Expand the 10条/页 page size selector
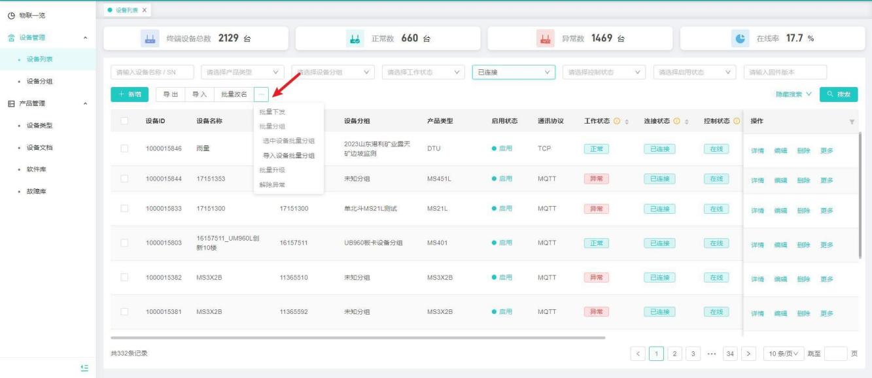 (x=783, y=354)
